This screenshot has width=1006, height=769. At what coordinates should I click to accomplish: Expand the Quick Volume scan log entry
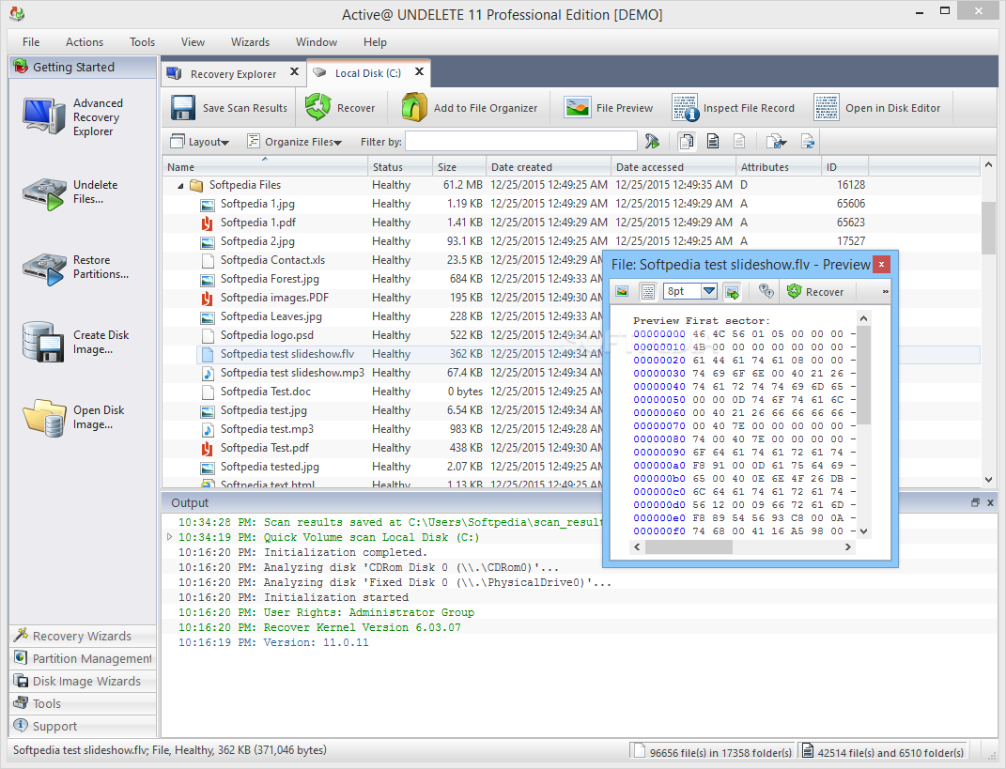click(169, 537)
